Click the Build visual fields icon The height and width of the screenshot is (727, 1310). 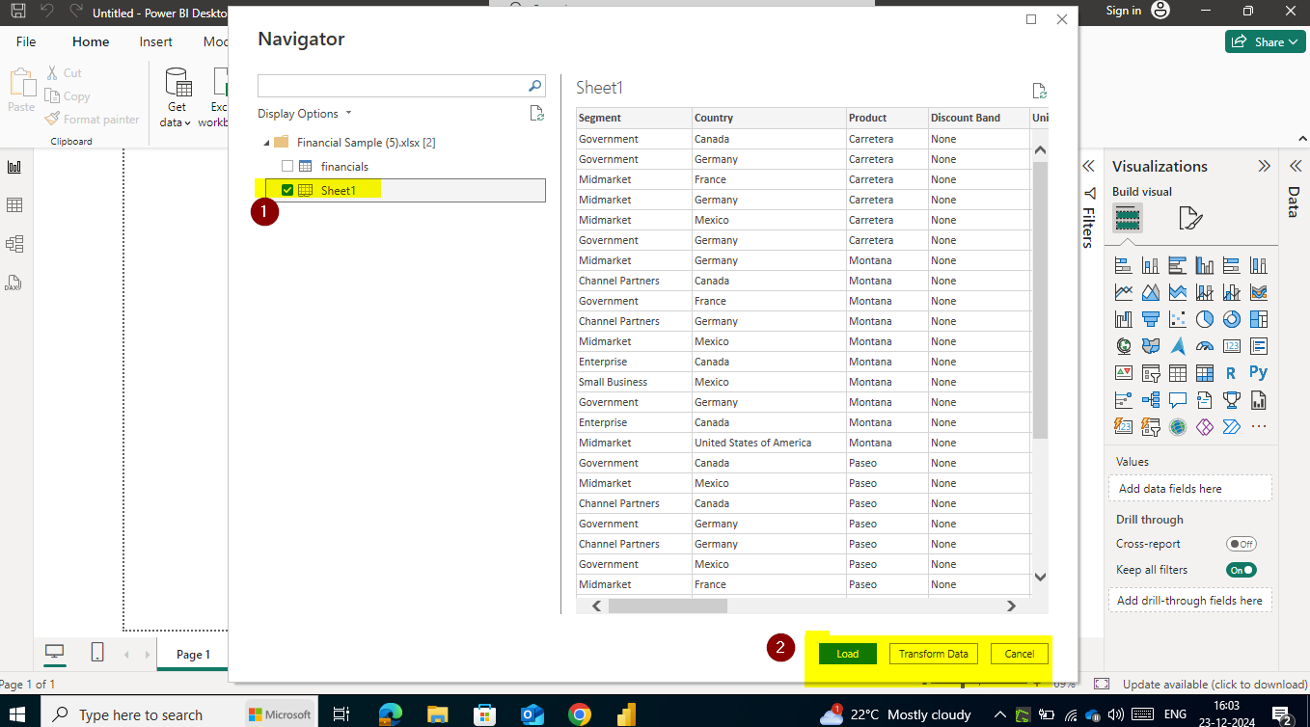(x=1128, y=219)
